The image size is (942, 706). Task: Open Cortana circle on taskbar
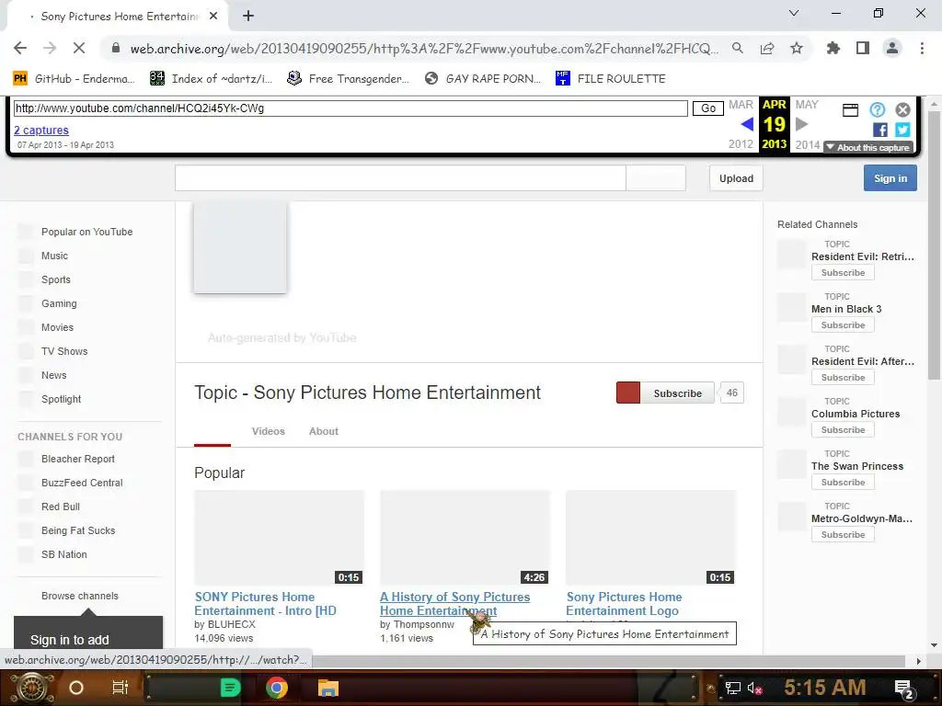click(x=76, y=688)
